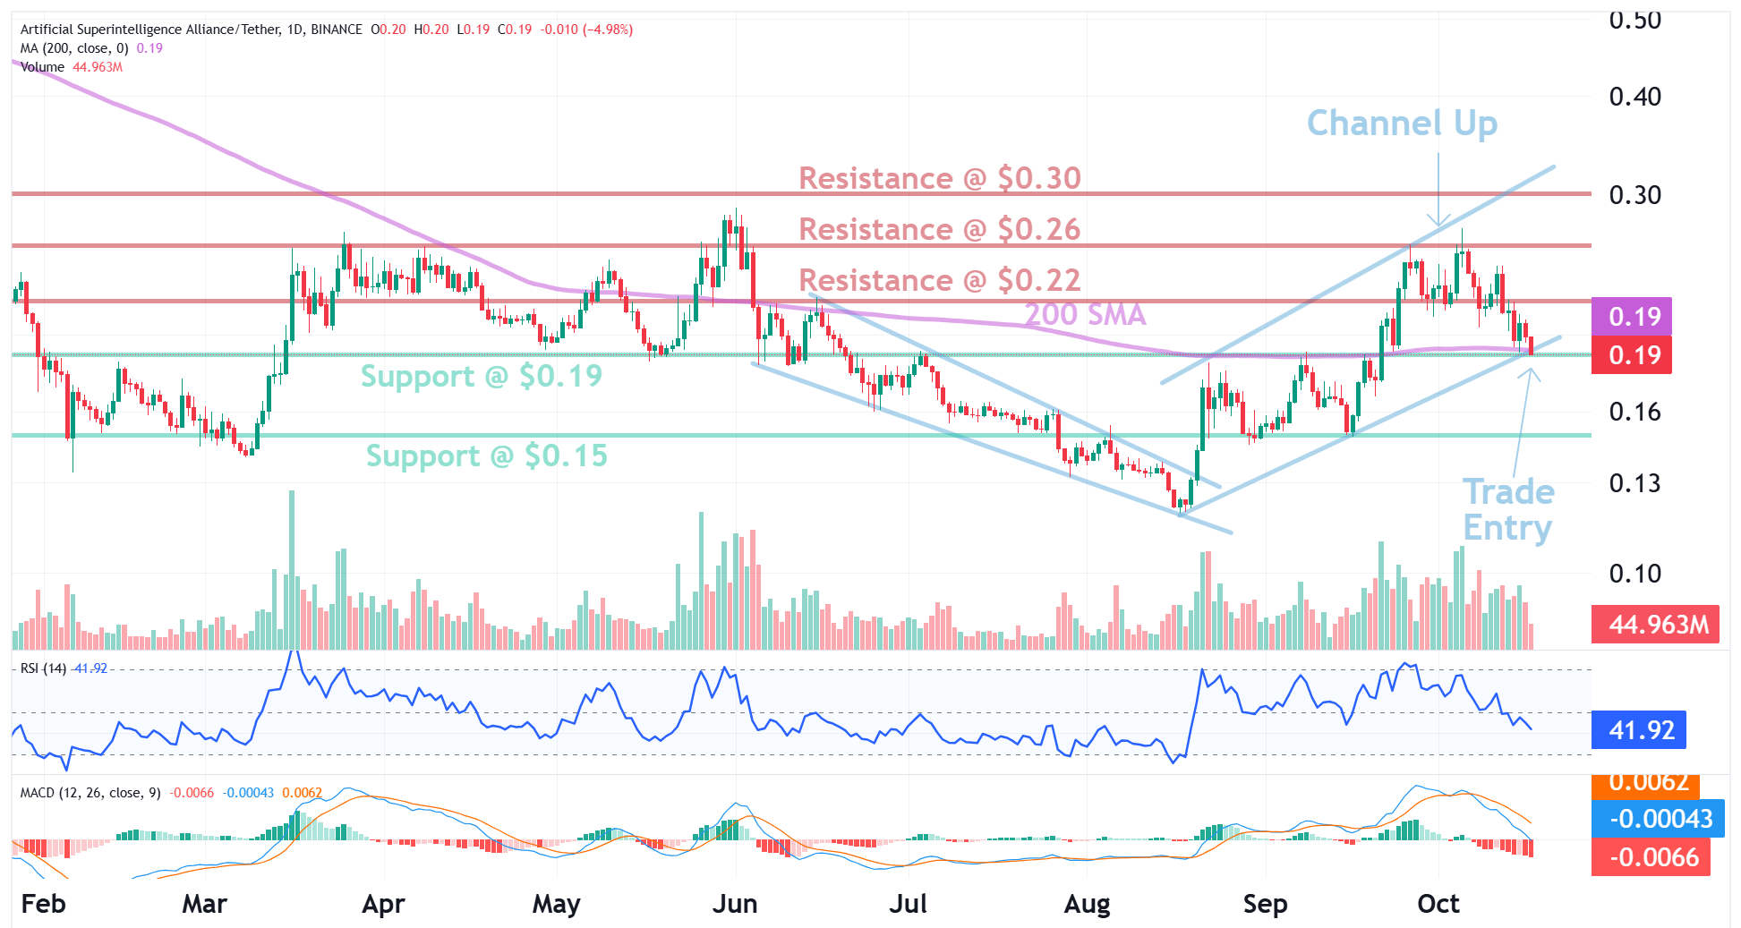Click the 0.13 price axis label
Screen dimensions: 1741x928
pyautogui.click(x=1634, y=483)
